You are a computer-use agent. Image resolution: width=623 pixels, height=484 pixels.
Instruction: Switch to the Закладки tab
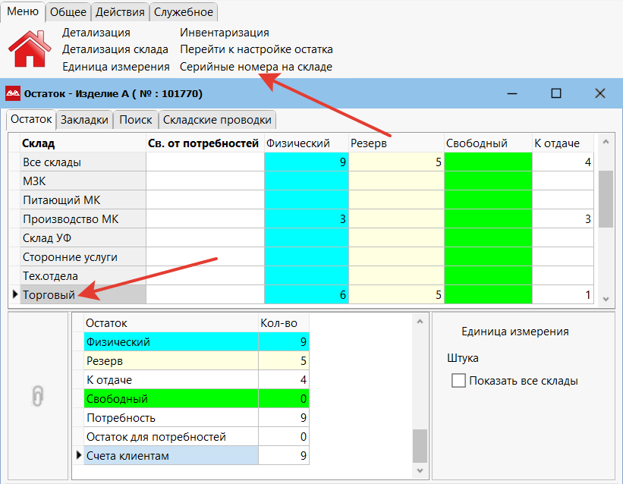tap(84, 120)
